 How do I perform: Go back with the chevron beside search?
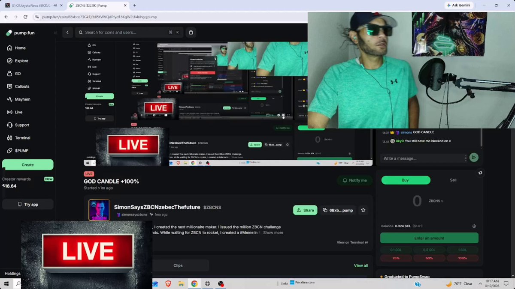[67, 32]
